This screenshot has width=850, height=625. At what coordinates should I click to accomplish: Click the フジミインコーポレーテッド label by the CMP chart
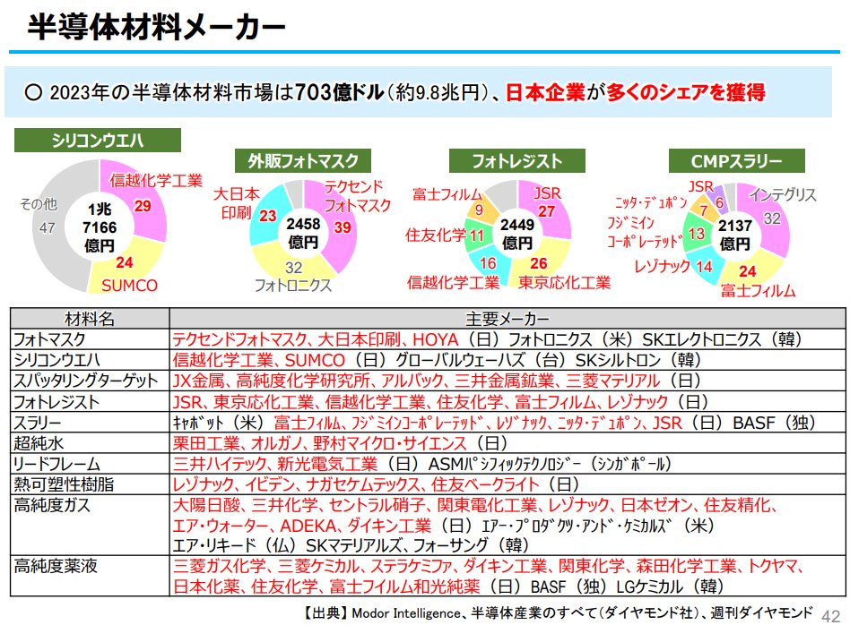pyautogui.click(x=644, y=232)
